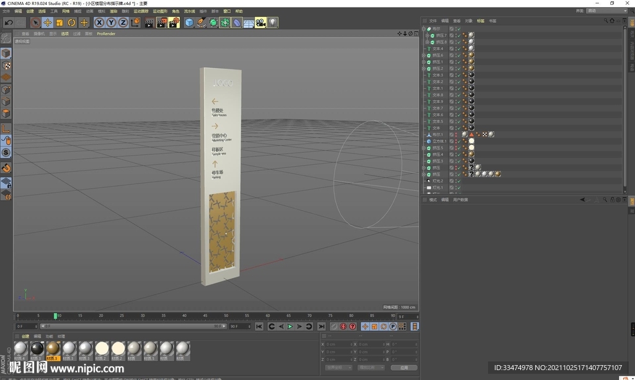Click the Render View clapperboard icon

coord(149,23)
